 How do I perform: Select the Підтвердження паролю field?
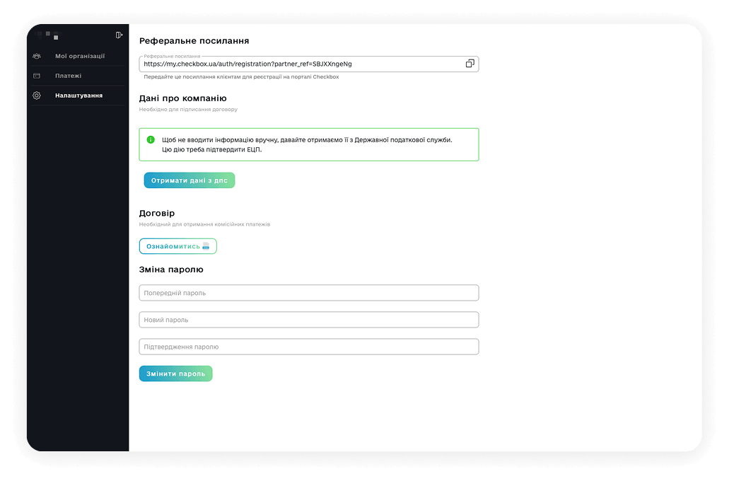click(309, 347)
